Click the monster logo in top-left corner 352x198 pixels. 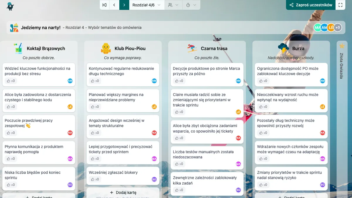pyautogui.click(x=10, y=6)
